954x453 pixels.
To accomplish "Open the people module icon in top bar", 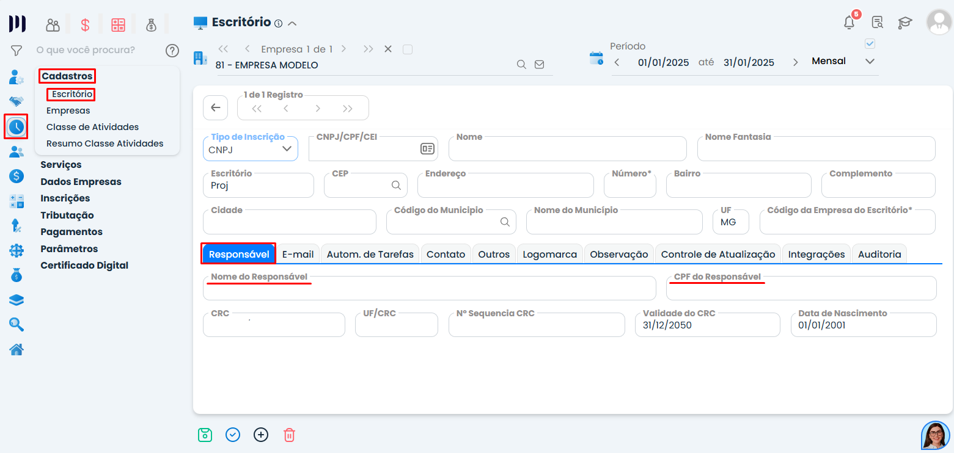I will coord(53,25).
